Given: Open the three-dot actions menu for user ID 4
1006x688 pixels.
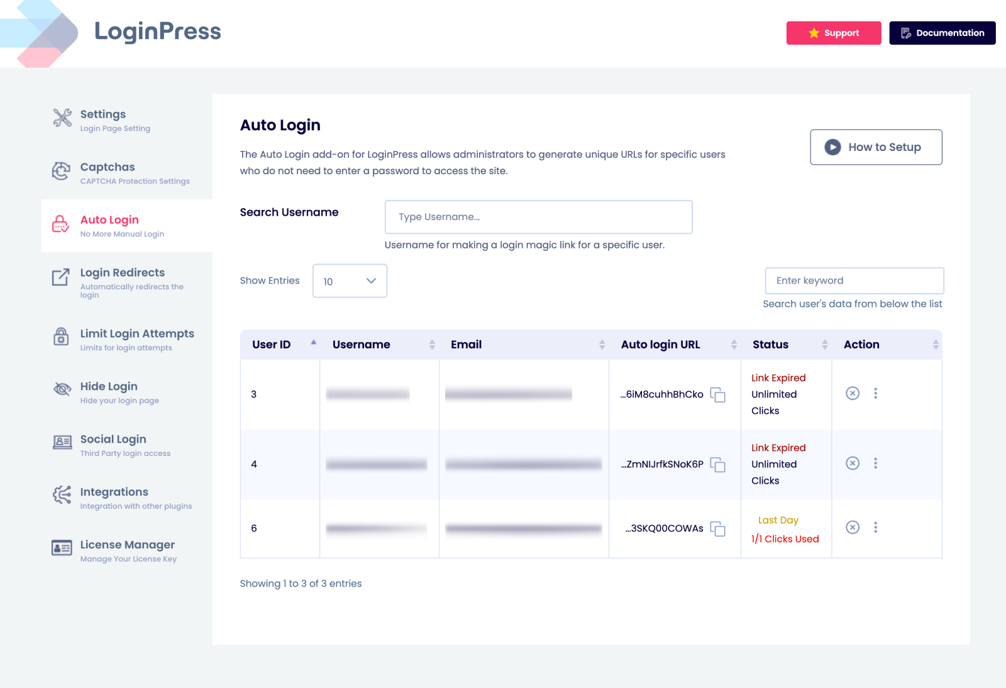Looking at the screenshot, I should pyautogui.click(x=876, y=463).
